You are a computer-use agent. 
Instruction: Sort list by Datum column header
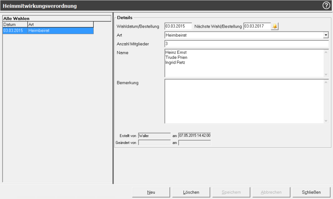pyautogui.click(x=15, y=24)
